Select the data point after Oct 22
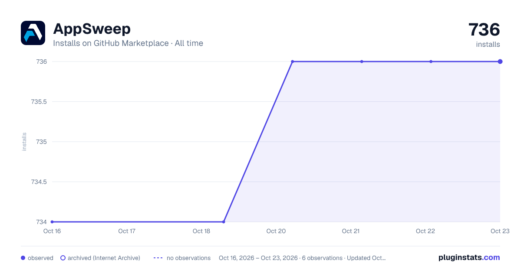This screenshot has width=521, height=273. click(x=431, y=62)
